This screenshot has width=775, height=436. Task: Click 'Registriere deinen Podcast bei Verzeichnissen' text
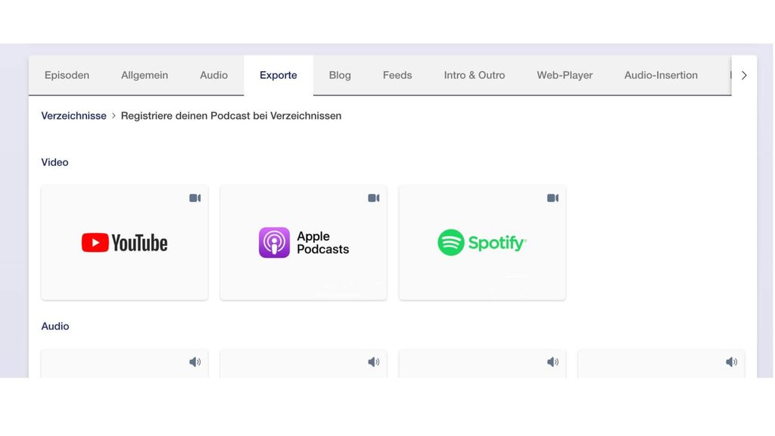[x=231, y=116]
